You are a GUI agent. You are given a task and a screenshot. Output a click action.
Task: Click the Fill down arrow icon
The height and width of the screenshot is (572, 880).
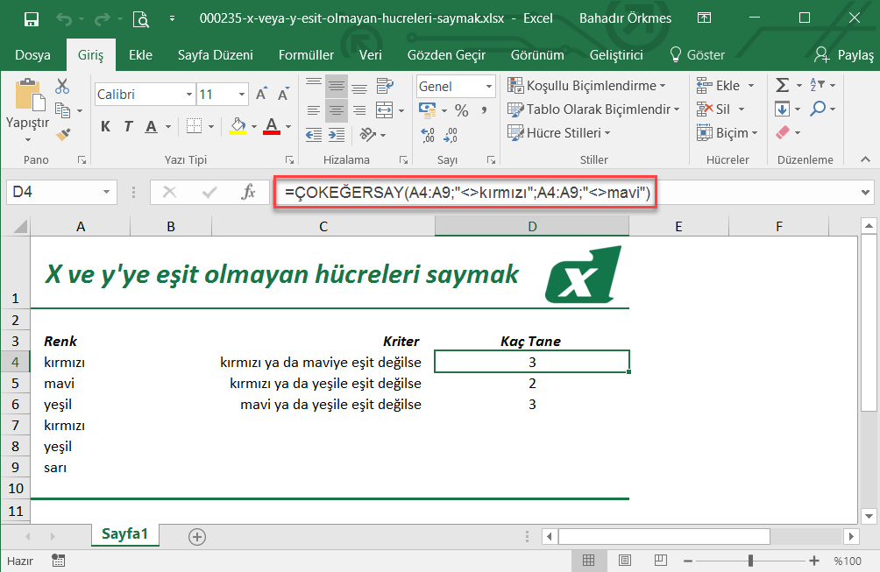tap(783, 109)
